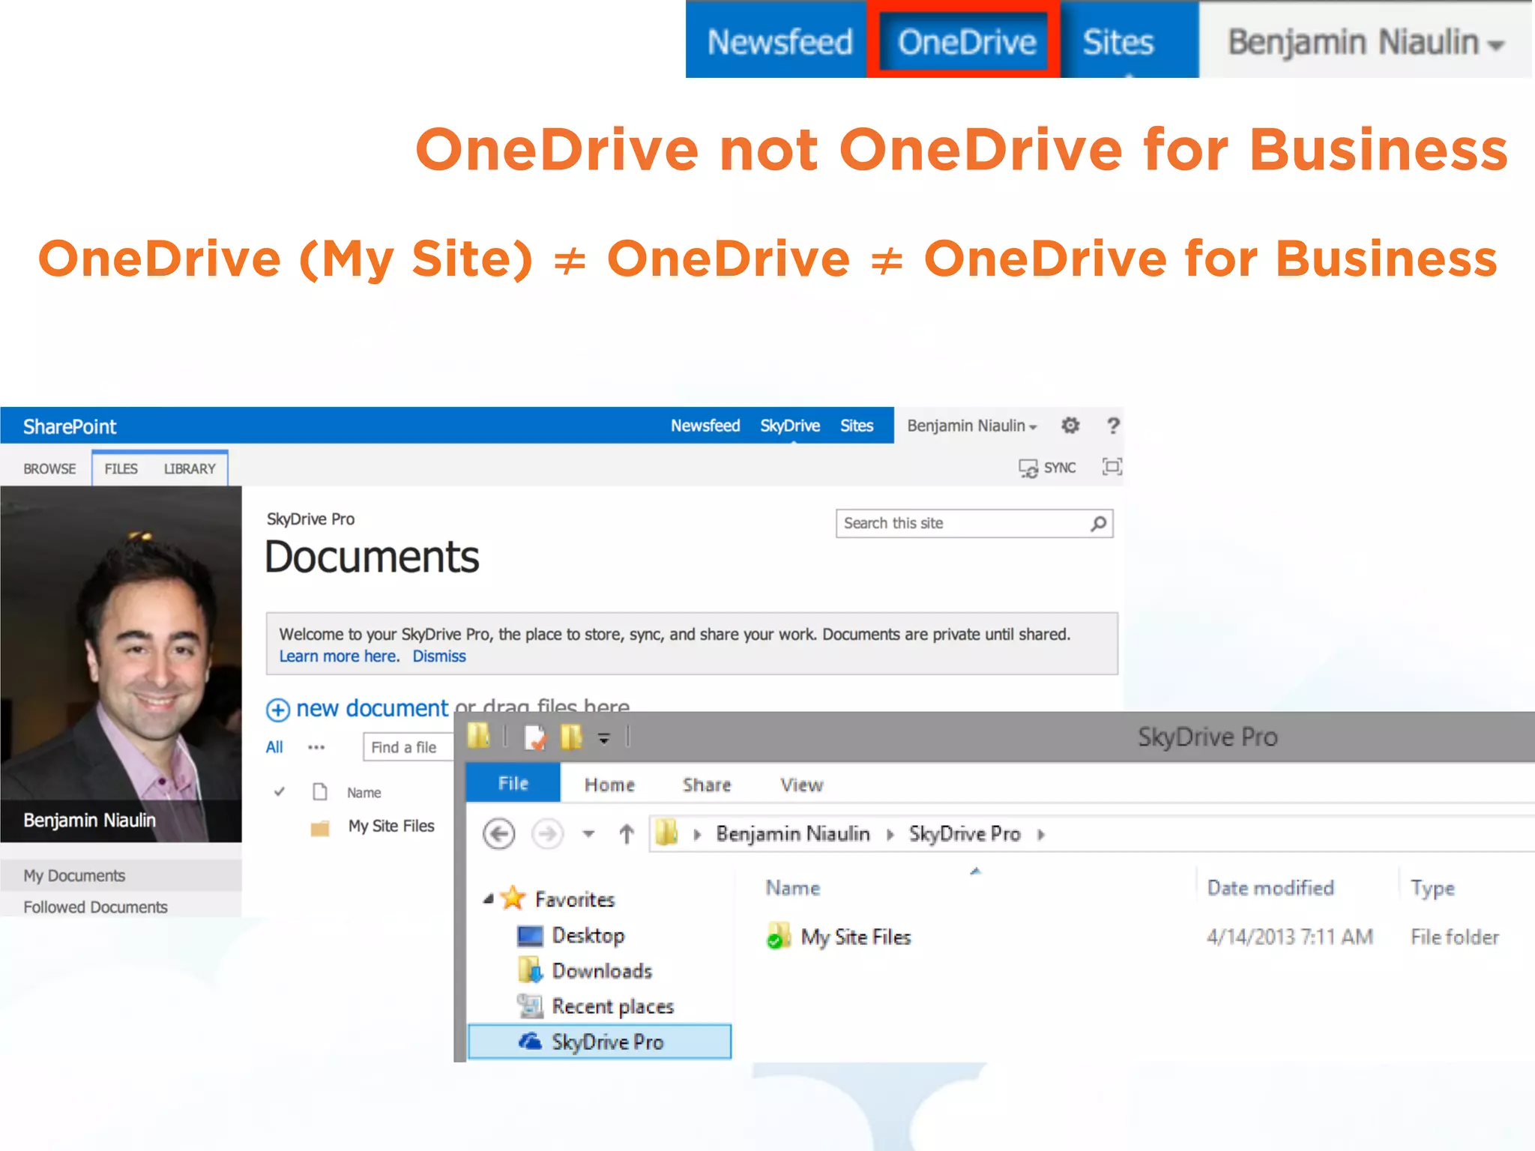Click the new document link

pos(372,708)
